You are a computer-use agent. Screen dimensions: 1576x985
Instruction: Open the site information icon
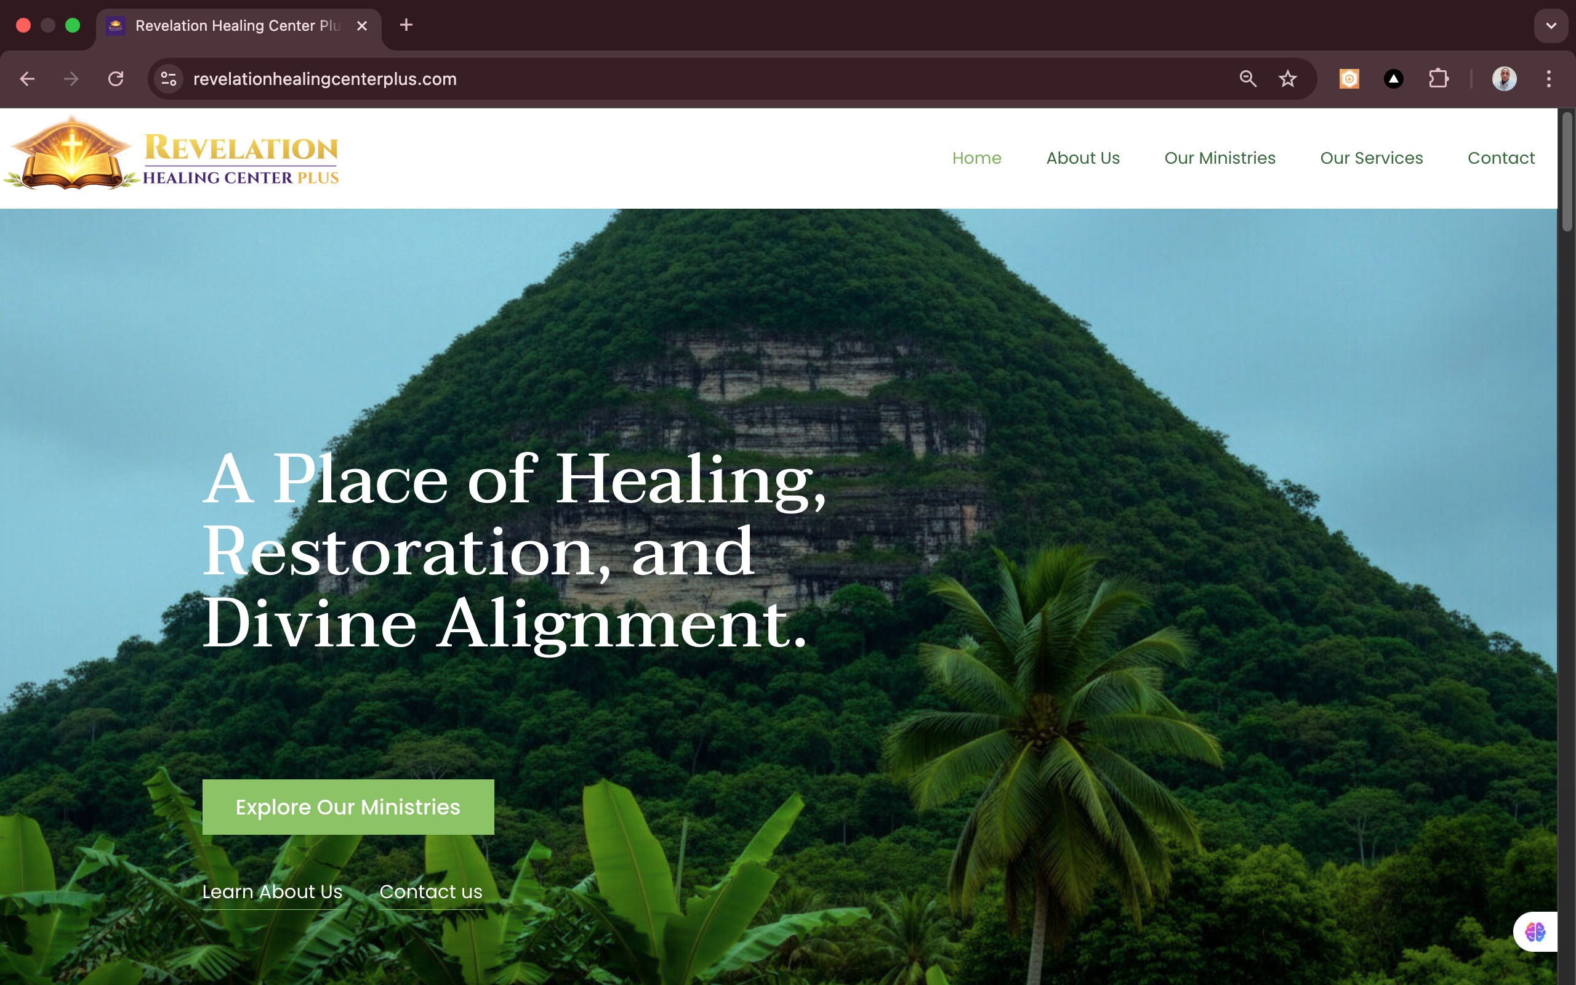169,79
